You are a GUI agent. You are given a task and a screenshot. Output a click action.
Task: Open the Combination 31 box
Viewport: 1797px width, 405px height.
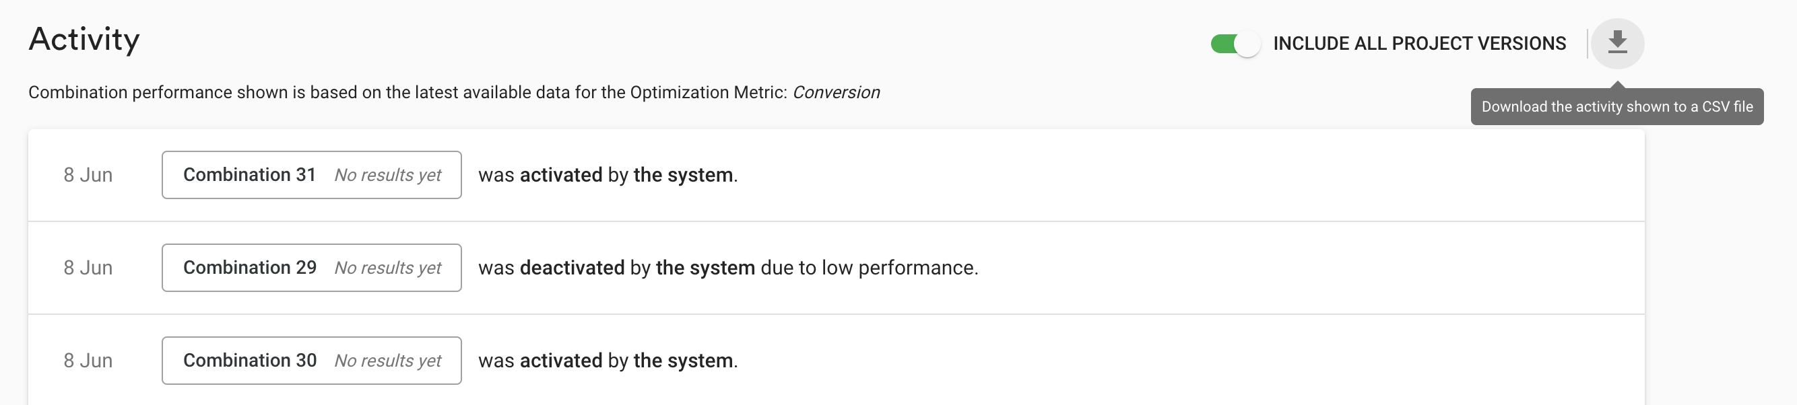pyautogui.click(x=312, y=175)
